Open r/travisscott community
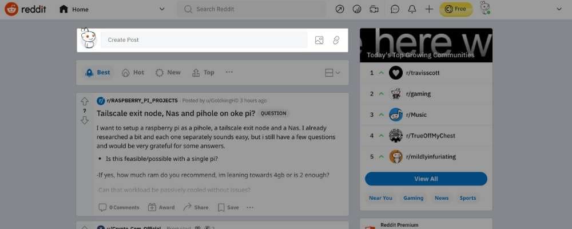The image size is (572, 229). point(423,73)
